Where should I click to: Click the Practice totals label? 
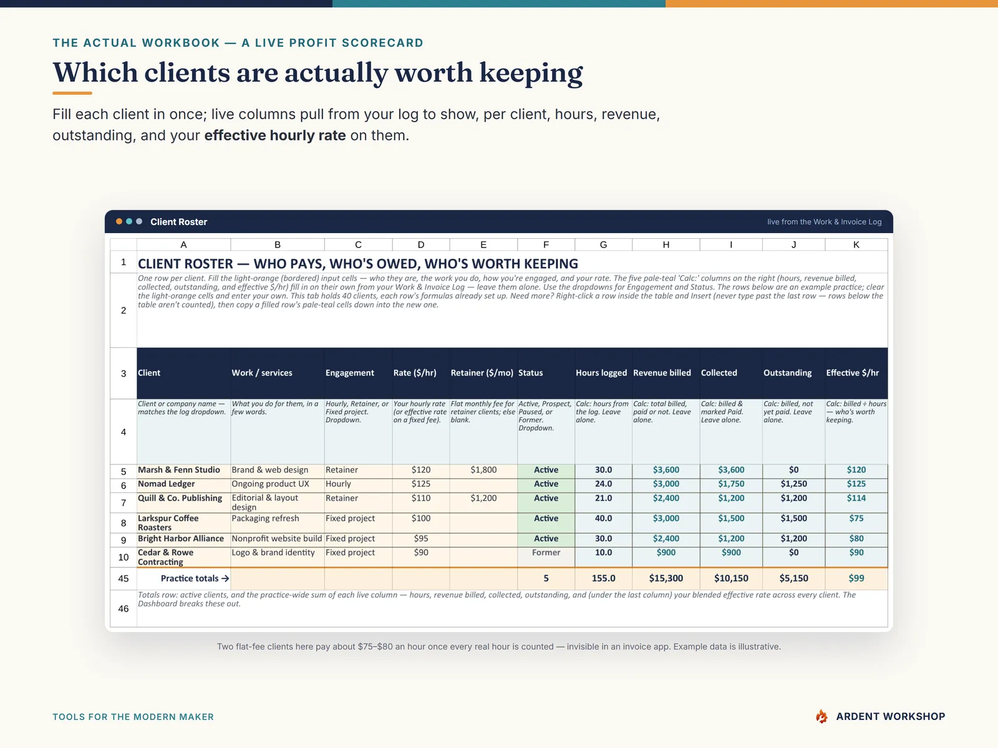tap(195, 578)
